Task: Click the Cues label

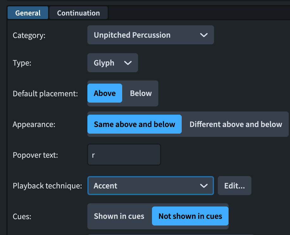Action: pyautogui.click(x=22, y=217)
